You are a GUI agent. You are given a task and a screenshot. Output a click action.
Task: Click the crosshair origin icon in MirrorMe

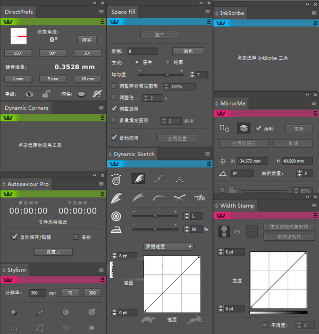(223, 161)
